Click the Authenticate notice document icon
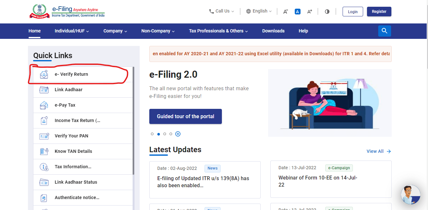 click(44, 197)
